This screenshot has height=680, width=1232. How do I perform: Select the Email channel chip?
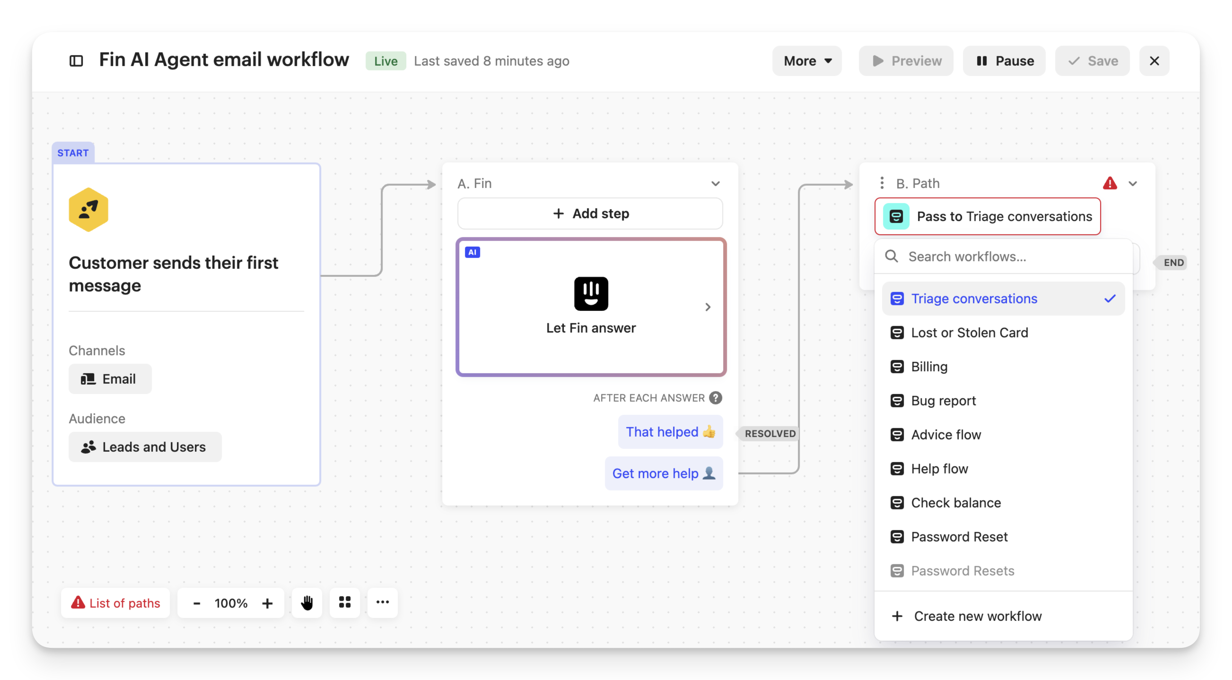point(110,379)
